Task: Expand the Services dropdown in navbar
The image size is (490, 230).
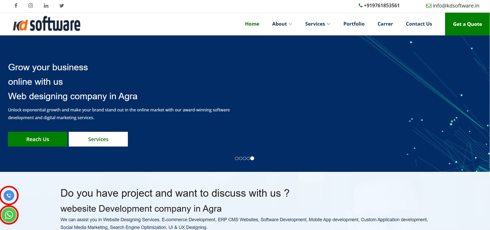Action: click(x=317, y=24)
